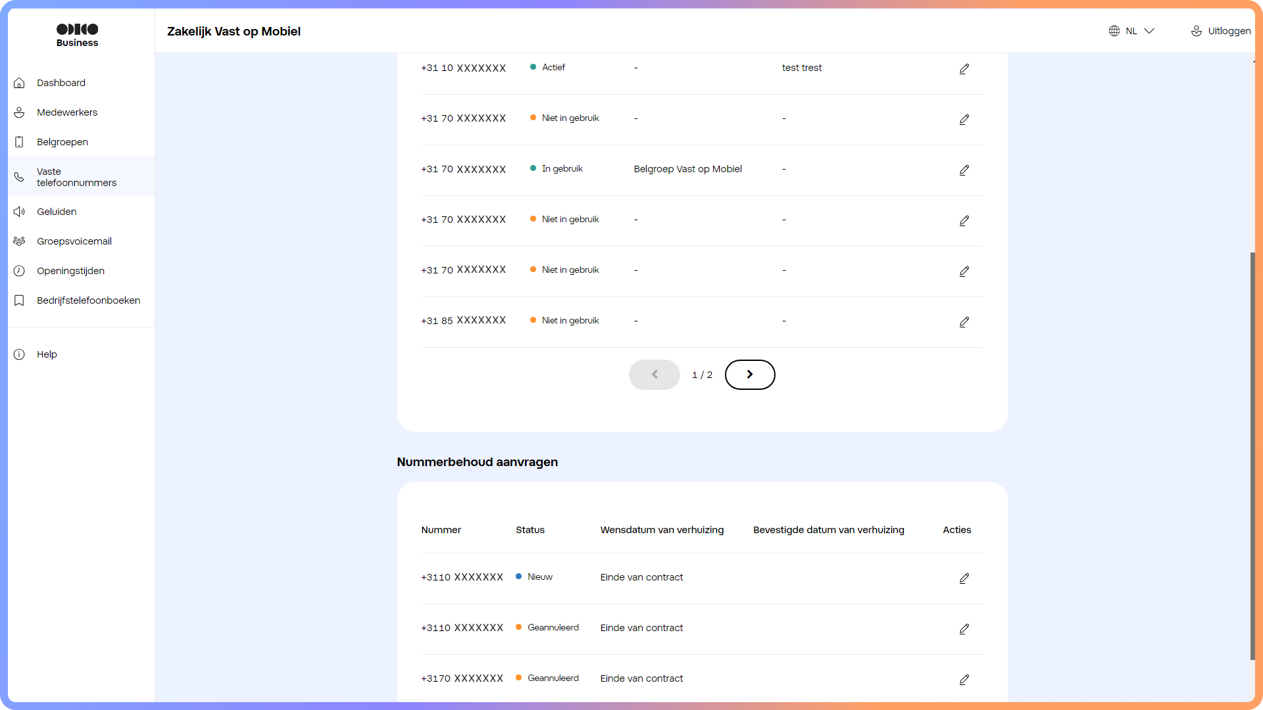Edit the 'test trest' Actief number row
This screenshot has width=1263, height=710.
tap(964, 68)
